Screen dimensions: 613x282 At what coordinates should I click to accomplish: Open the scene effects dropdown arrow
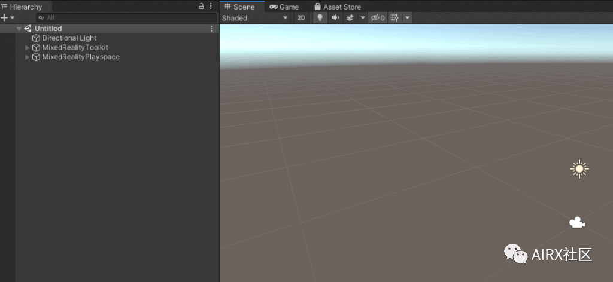coord(362,17)
